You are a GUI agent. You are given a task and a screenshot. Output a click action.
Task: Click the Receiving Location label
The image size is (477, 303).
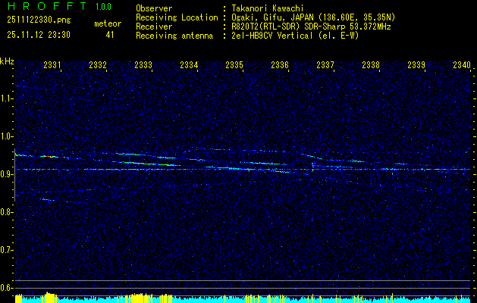click(x=177, y=17)
